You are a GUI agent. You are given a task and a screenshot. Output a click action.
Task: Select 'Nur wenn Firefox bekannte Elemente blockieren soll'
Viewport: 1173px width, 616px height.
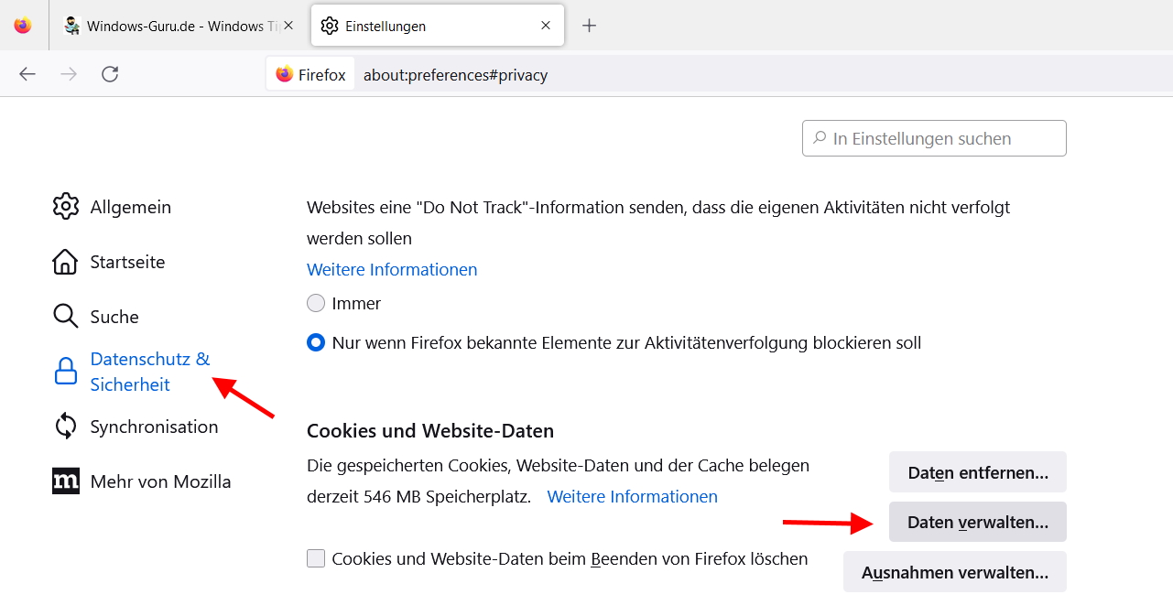tap(315, 342)
